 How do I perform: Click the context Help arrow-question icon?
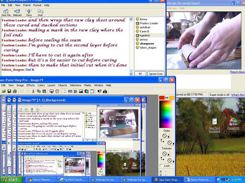100,91
